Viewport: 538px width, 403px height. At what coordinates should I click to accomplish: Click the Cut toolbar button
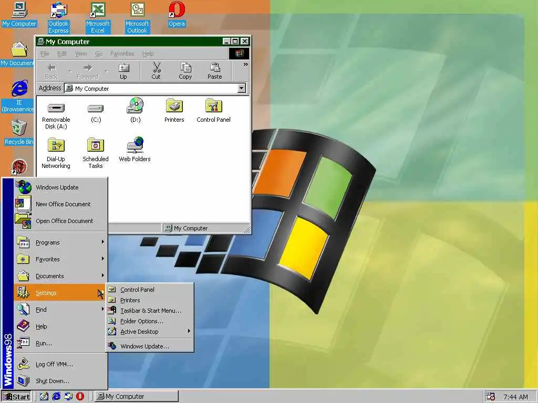[x=156, y=71]
